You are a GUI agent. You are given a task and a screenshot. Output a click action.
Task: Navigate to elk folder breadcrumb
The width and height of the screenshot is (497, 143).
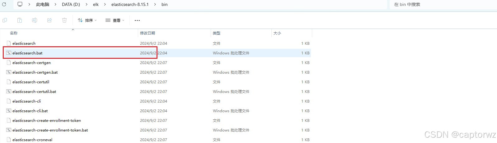click(96, 4)
